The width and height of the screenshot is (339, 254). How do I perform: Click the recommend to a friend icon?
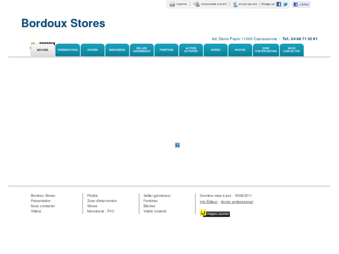(196, 4)
